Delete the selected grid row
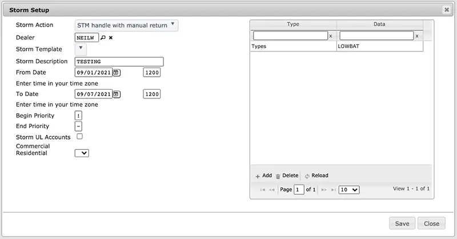Screen dimensions: 457x239 coord(287,176)
